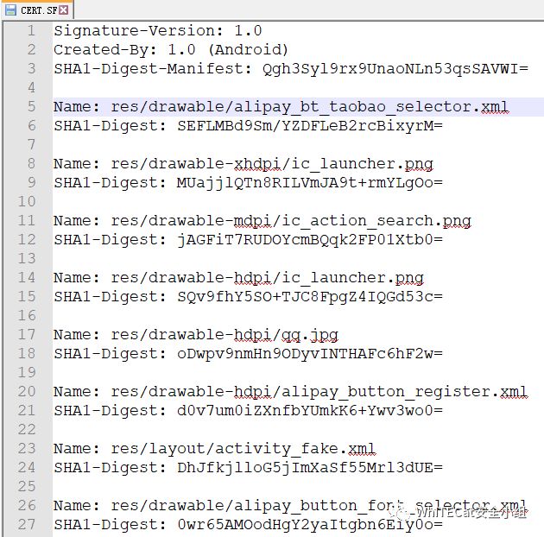The height and width of the screenshot is (537, 544).
Task: Click name line alipay_bt_taobao_selector.xml
Action: pyautogui.click(x=281, y=107)
